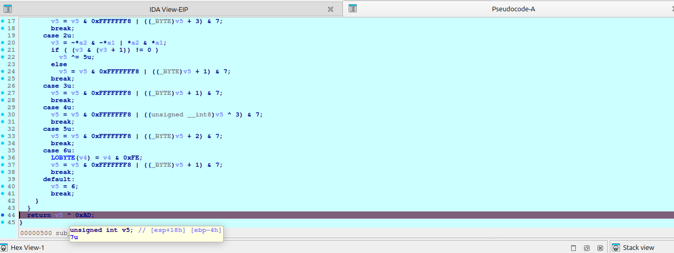
Task: Click line number 40 in the gutter
Action: click(x=11, y=186)
